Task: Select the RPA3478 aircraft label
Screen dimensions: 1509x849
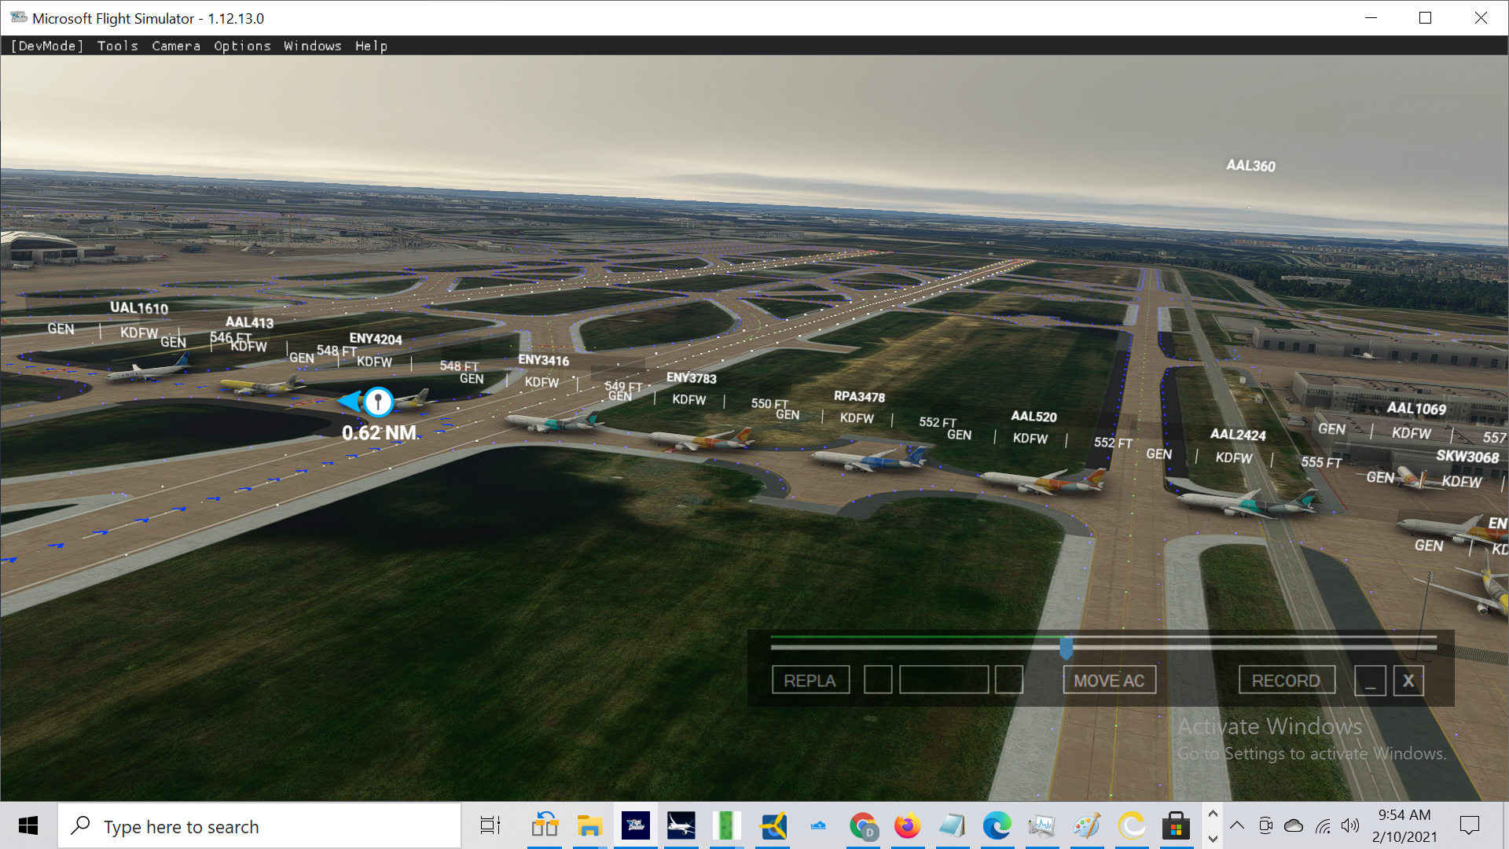Action: (x=859, y=397)
